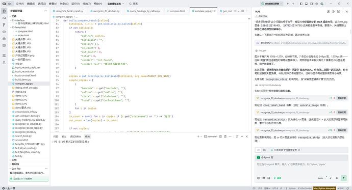The width and height of the screenshot is (352, 190).
Task: Close the bottom terminal panel
Action: tap(247, 137)
